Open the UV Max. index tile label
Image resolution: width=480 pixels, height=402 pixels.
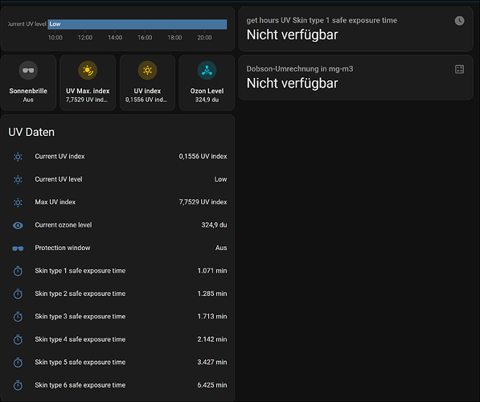[88, 91]
